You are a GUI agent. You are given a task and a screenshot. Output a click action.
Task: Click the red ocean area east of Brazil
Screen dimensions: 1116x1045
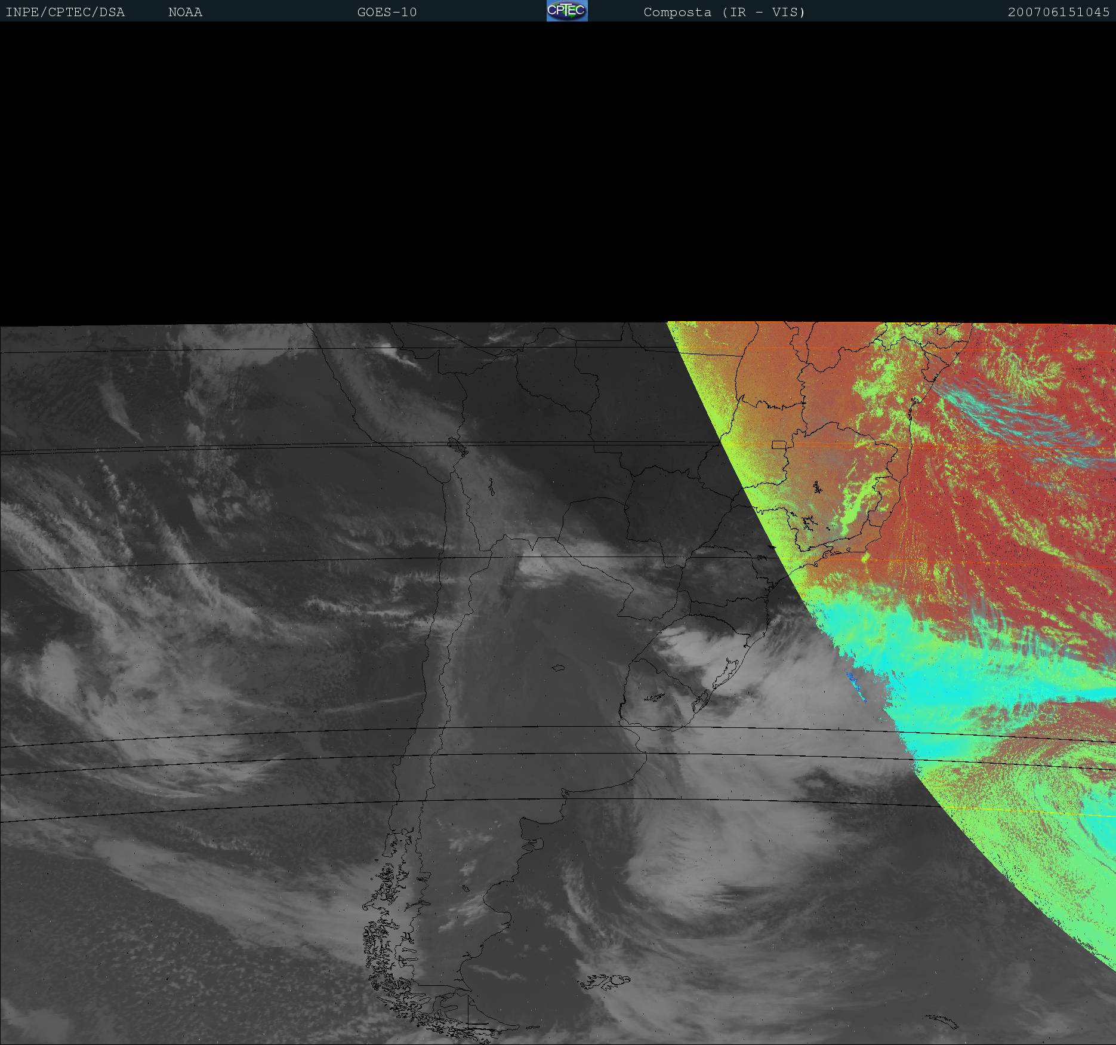[x=1015, y=537]
